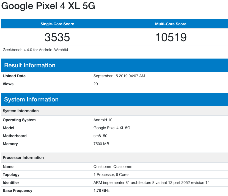This screenshot has height=196, width=228.
Task: Click the Views label
Action: click(x=8, y=84)
